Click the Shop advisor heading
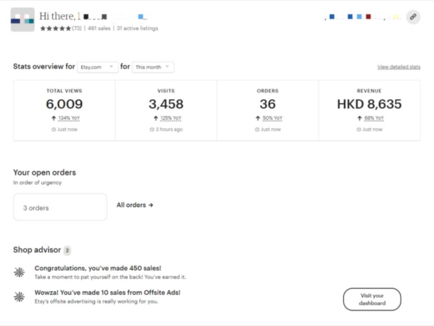Image resolution: width=434 pixels, height=326 pixels. pyautogui.click(x=37, y=250)
